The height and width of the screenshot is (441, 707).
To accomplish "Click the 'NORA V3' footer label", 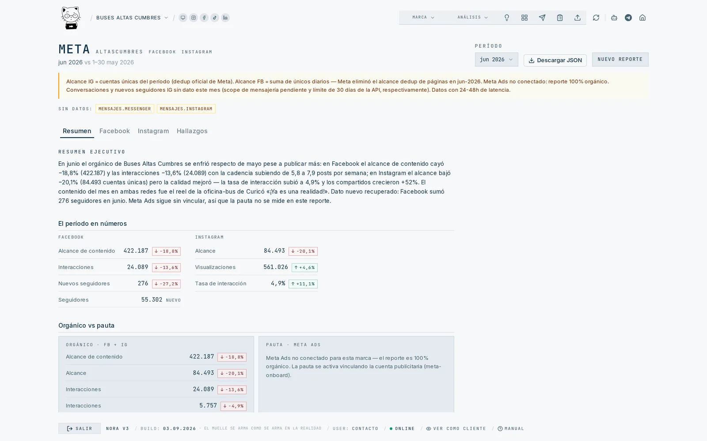I will [118, 429].
